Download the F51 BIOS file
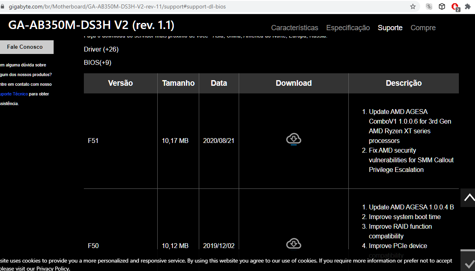 pyautogui.click(x=294, y=139)
